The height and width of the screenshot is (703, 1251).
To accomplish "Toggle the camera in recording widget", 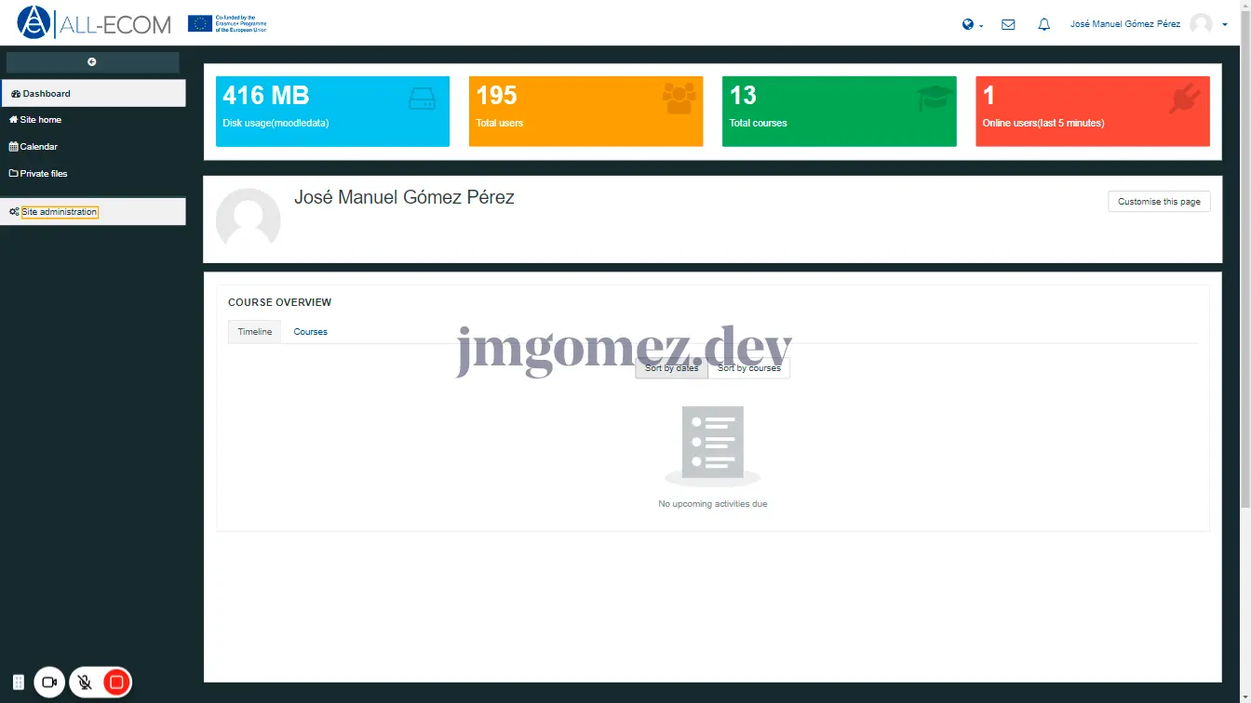I will (x=49, y=683).
